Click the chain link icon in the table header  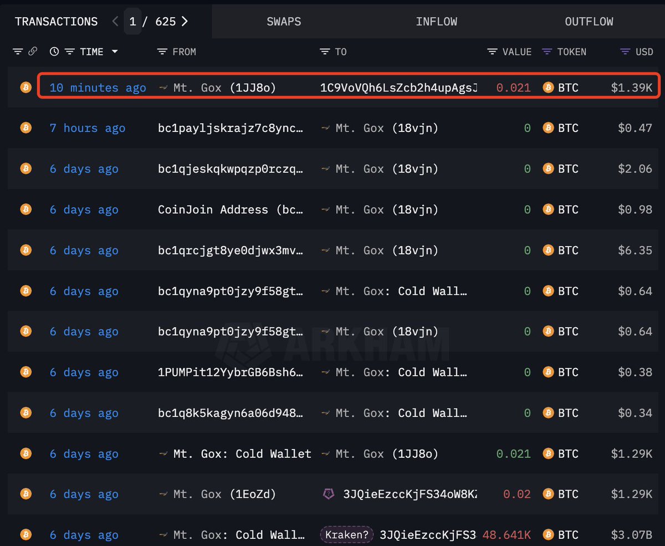click(x=33, y=51)
